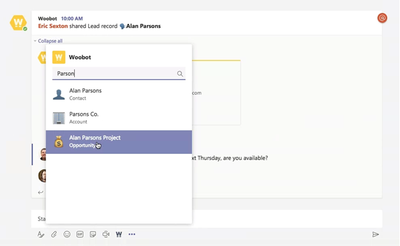400x246 pixels.
Task: Open the sticker picker
Action: tap(93, 234)
